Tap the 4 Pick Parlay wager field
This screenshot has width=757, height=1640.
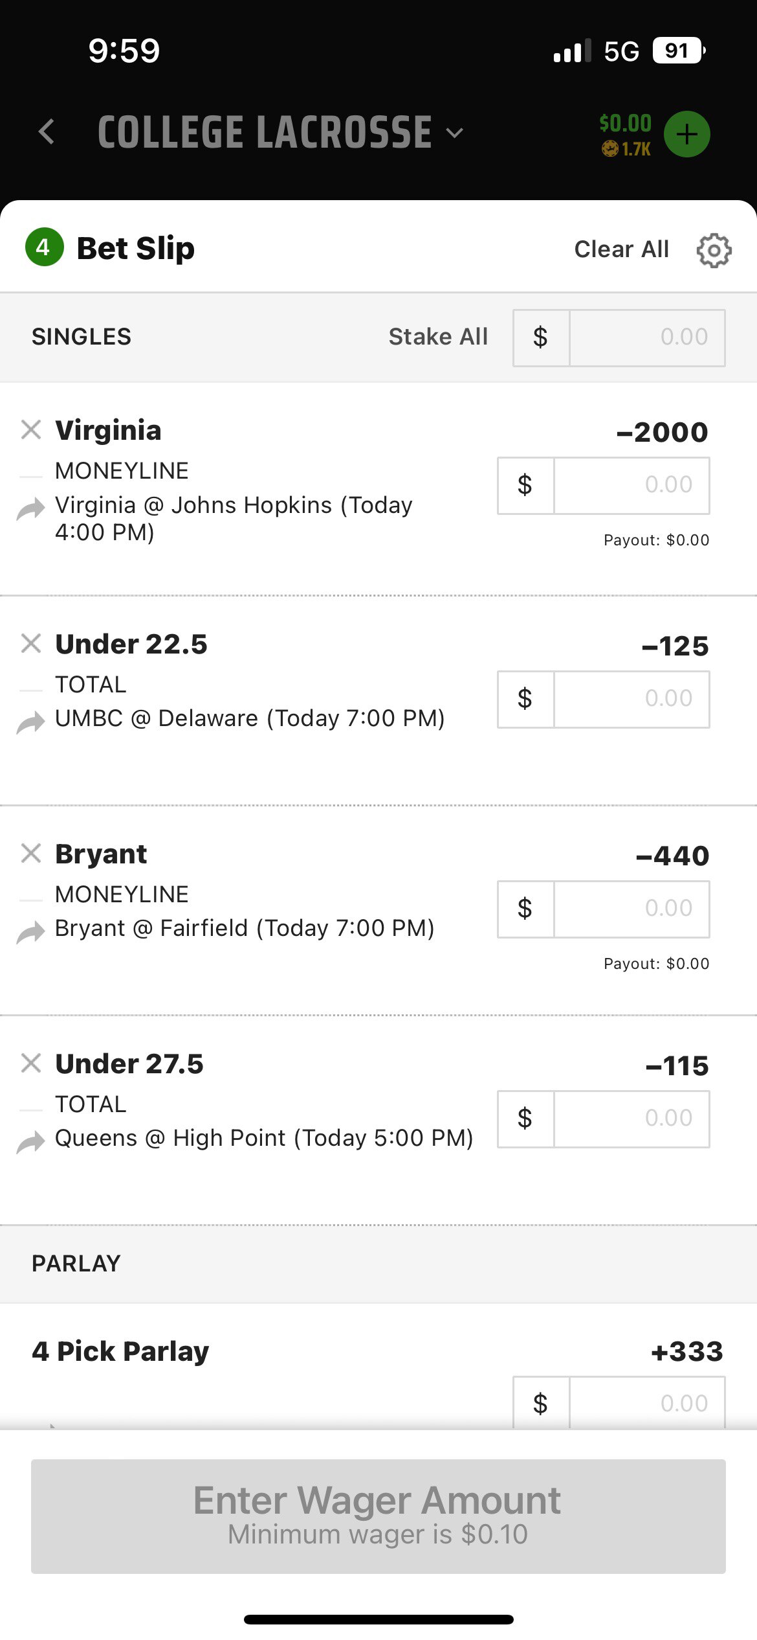pyautogui.click(x=646, y=1403)
